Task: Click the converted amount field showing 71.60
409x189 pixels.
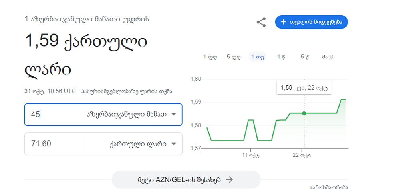Action: point(54,144)
